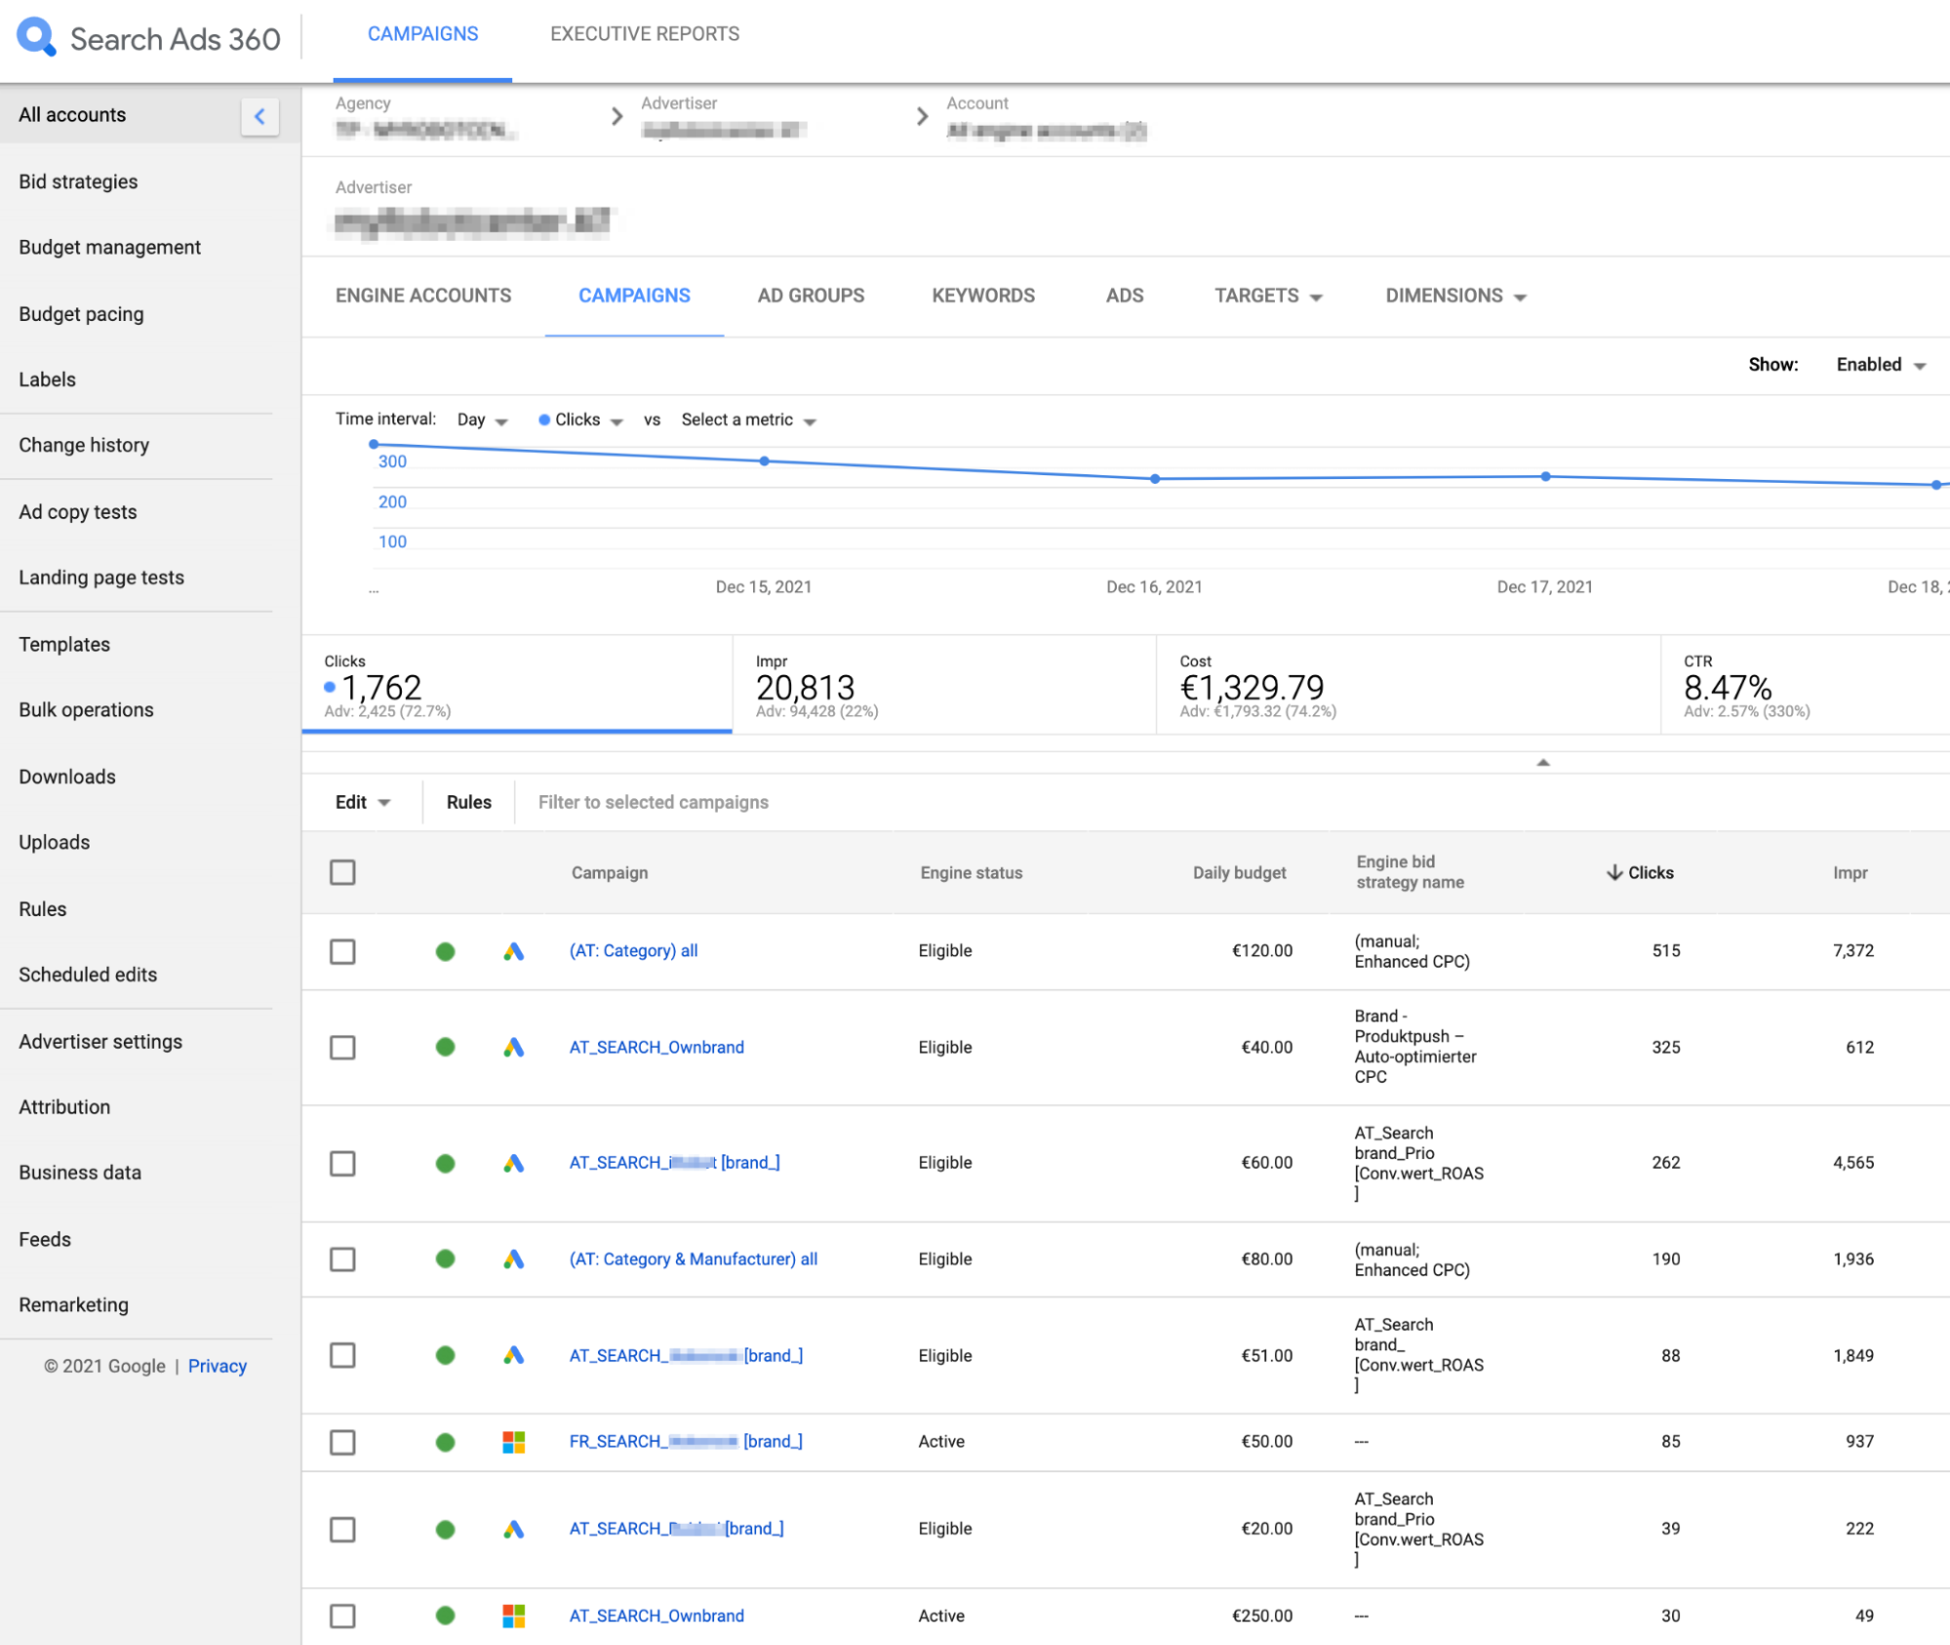This screenshot has width=1950, height=1645.
Task: Click the Google Ads icon beside (AT: Category & Manufacturer) all
Action: pos(512,1259)
